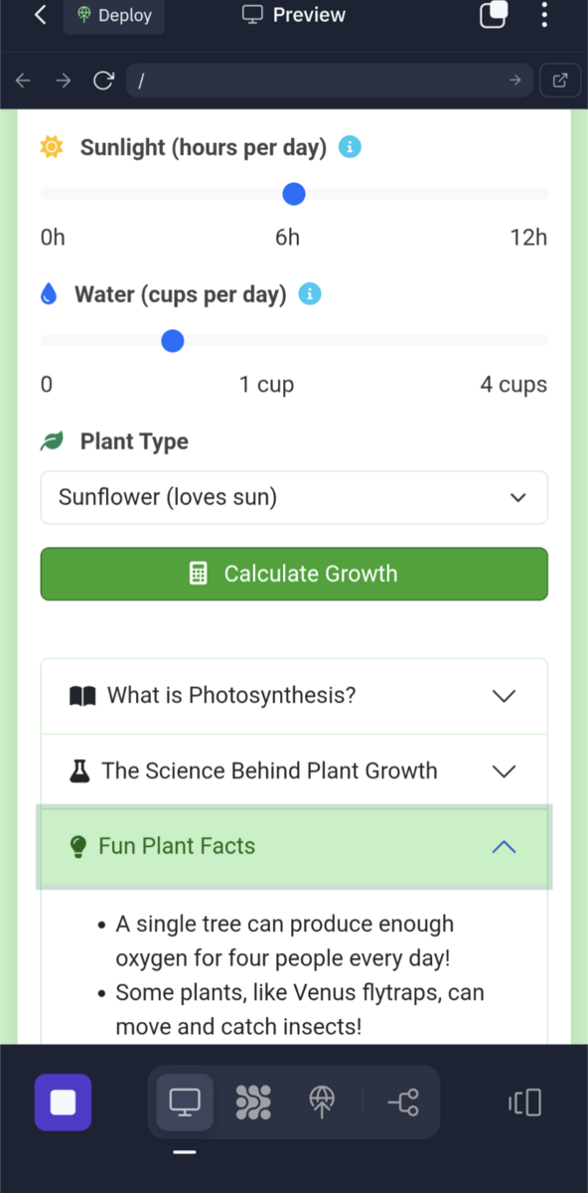Reload the preview page
This screenshot has height=1193, width=588.
[103, 82]
